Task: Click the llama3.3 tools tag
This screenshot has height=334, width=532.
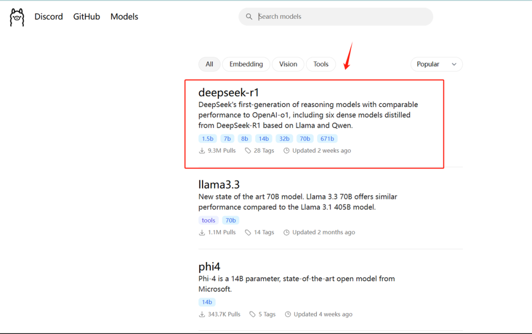Action: [x=208, y=220]
